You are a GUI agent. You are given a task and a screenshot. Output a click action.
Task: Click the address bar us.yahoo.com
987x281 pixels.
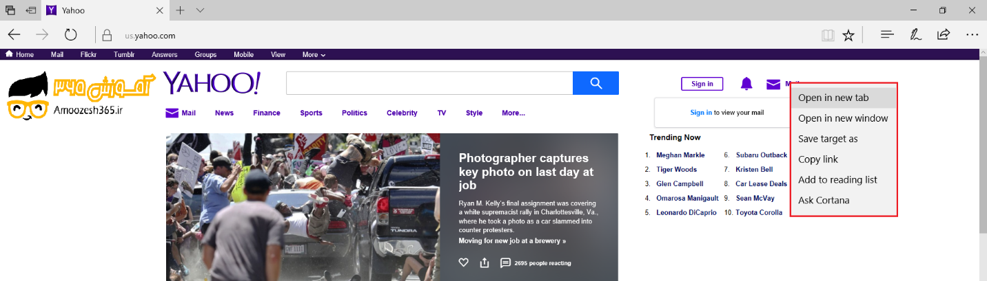point(150,35)
